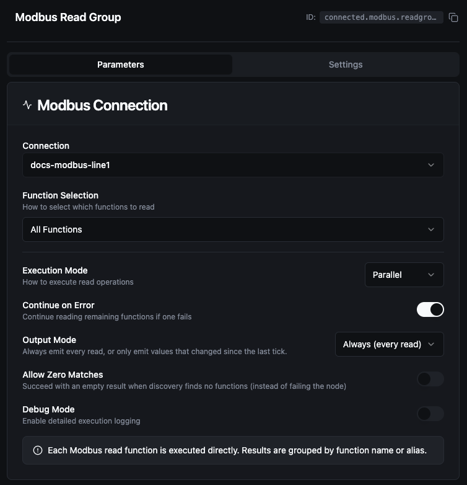Open the Output Mode Always (every read) dropdown
Screen dimensions: 467x485
click(390, 344)
